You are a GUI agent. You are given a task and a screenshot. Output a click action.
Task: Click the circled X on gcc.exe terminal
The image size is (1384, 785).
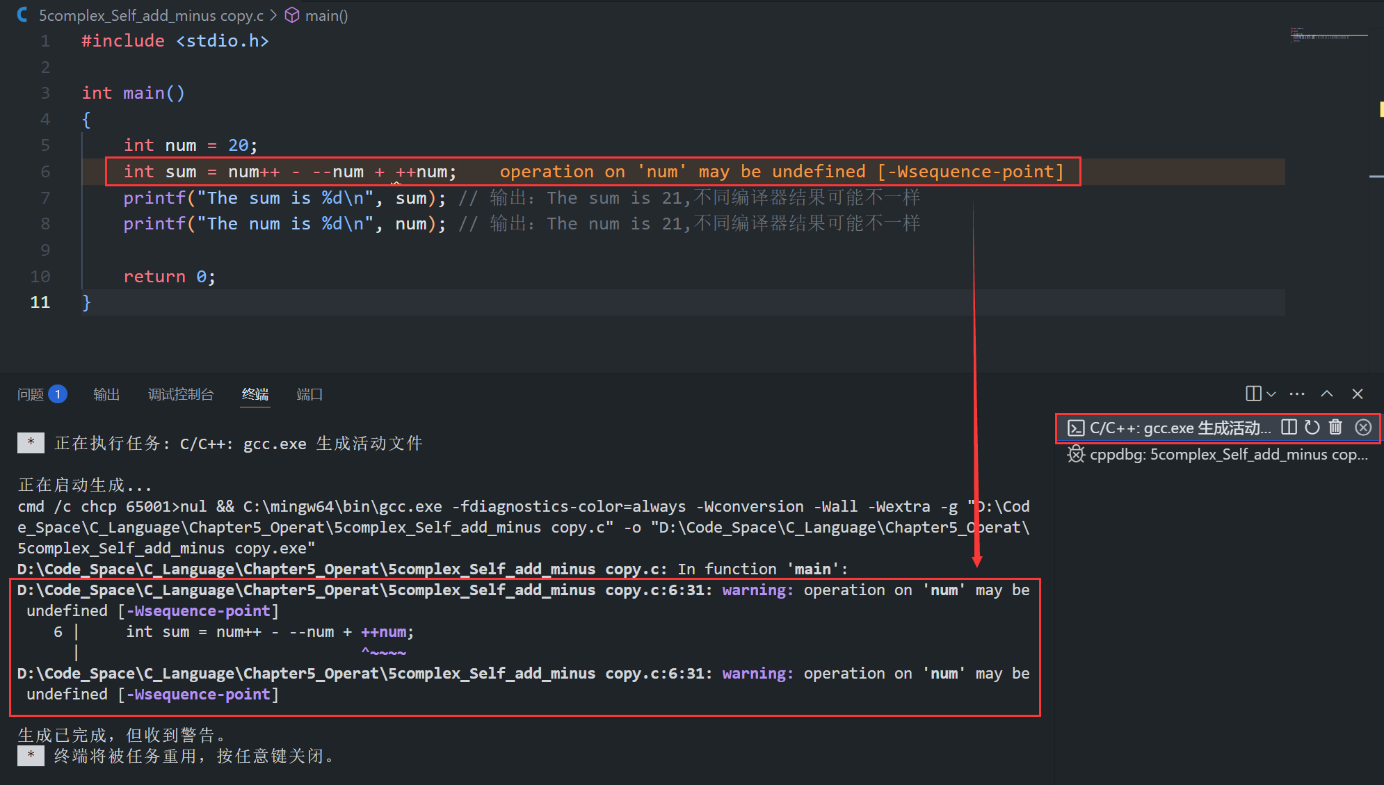(1363, 427)
